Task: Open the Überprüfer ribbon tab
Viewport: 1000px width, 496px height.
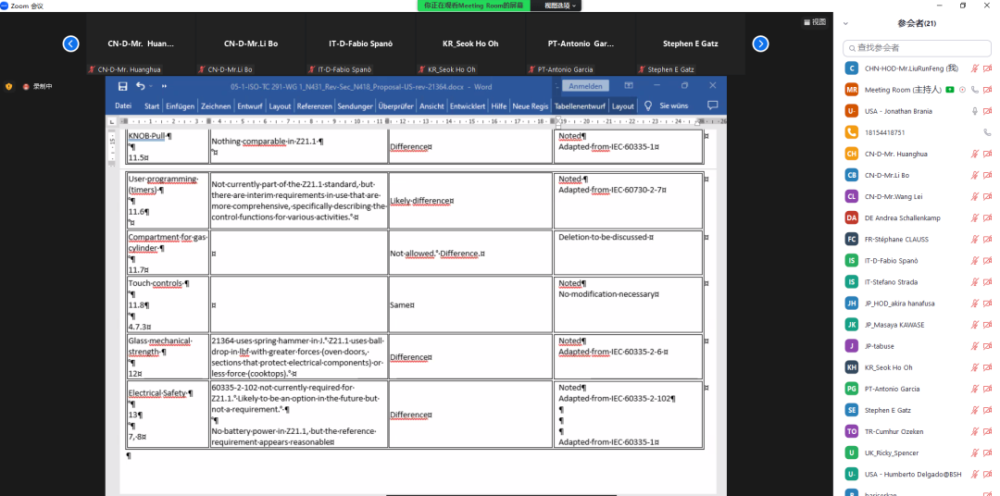Action: click(x=396, y=106)
